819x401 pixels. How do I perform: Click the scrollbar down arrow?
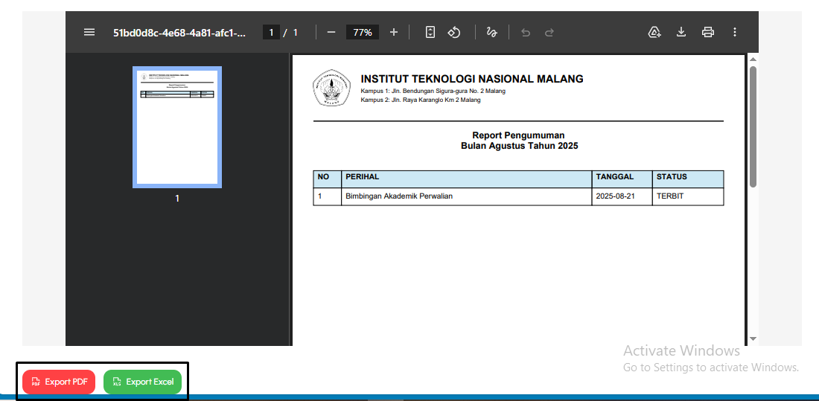(x=753, y=339)
